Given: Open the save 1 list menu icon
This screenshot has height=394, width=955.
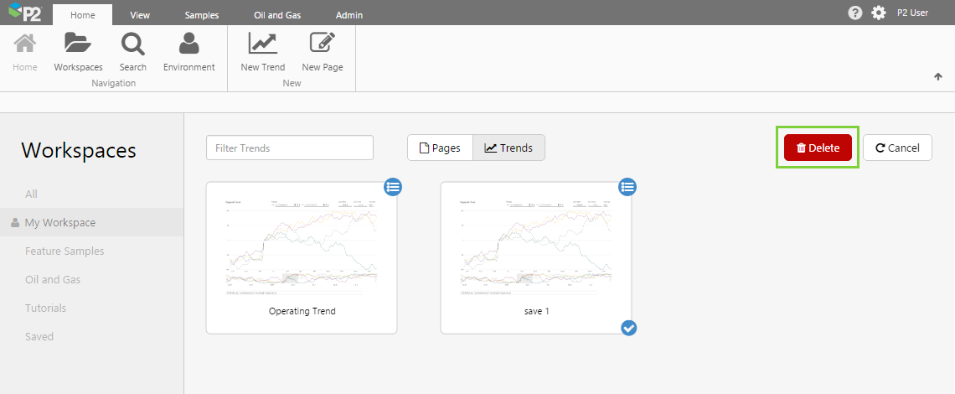Looking at the screenshot, I should click(x=627, y=188).
